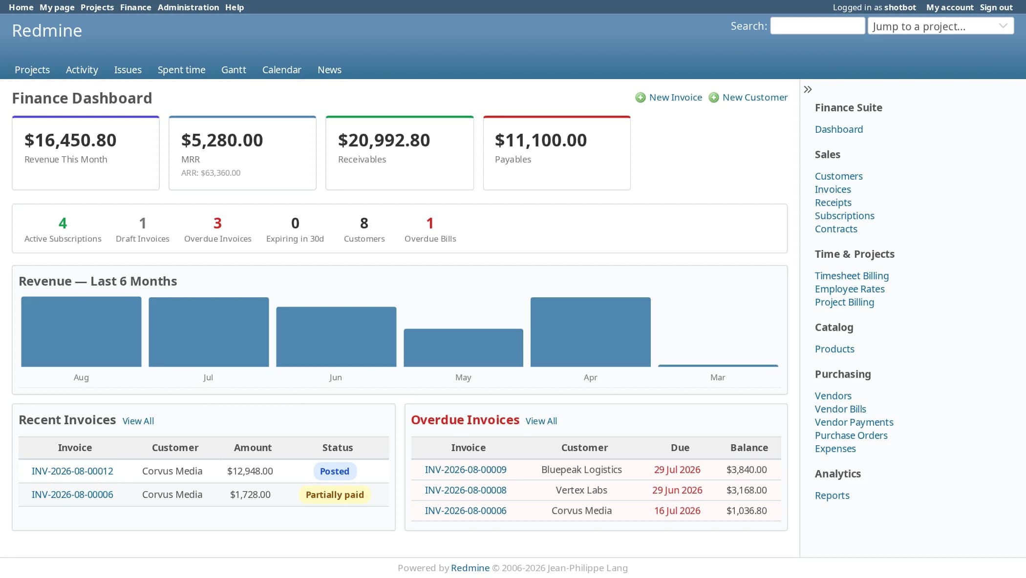The width and height of the screenshot is (1026, 578).
Task: Click the New Customer link
Action: pyautogui.click(x=755, y=98)
